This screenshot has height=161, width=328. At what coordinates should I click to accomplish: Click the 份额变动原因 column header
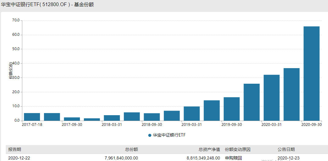coord(238,149)
